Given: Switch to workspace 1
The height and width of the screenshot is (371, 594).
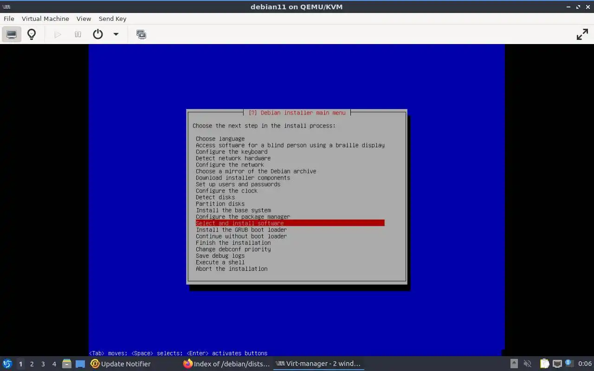Looking at the screenshot, I should pyautogui.click(x=20, y=364).
